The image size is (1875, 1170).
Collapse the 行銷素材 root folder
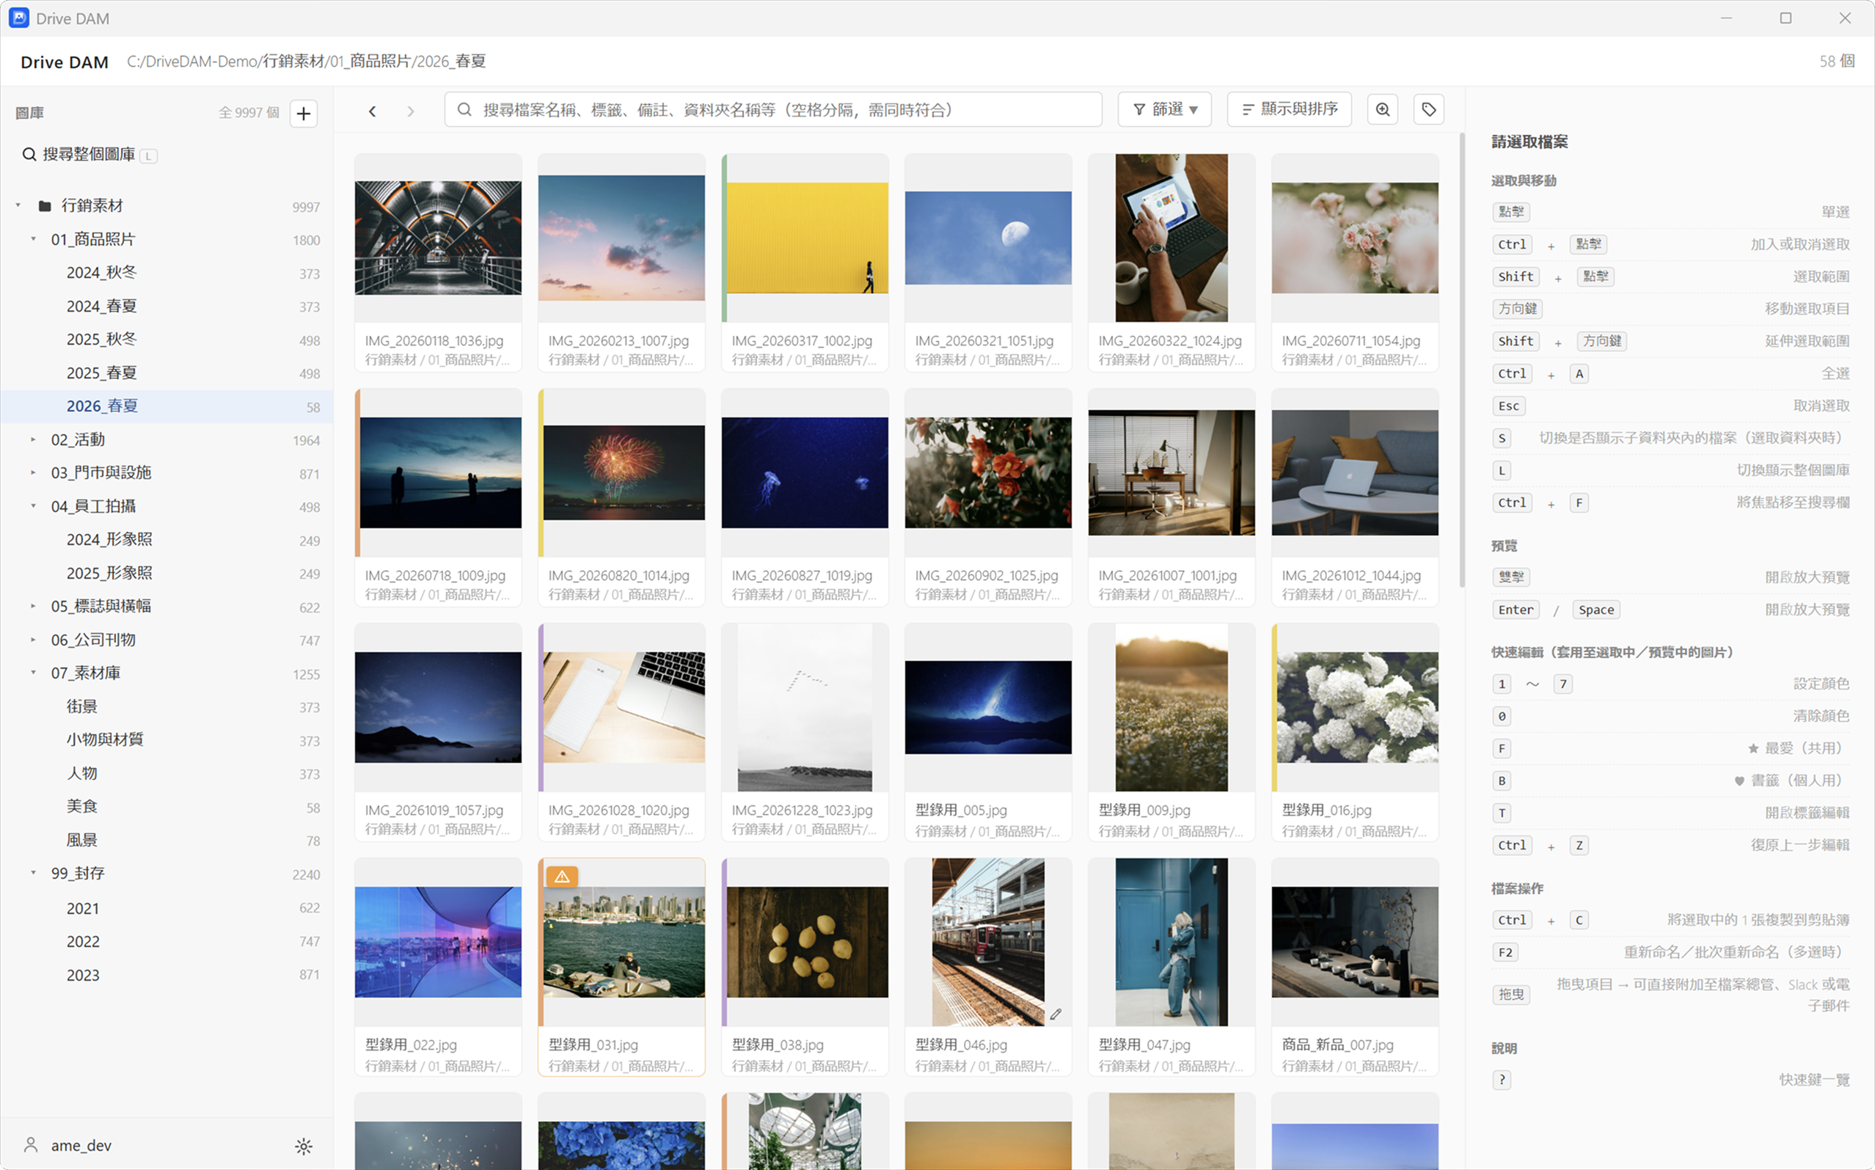(x=18, y=206)
